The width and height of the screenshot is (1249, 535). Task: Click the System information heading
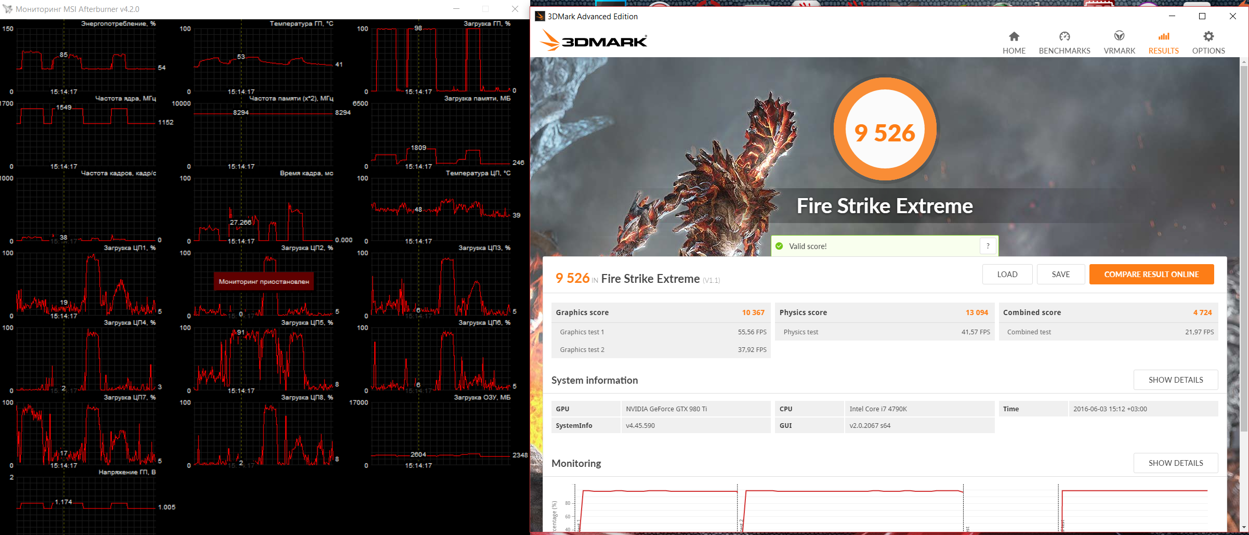[595, 380]
